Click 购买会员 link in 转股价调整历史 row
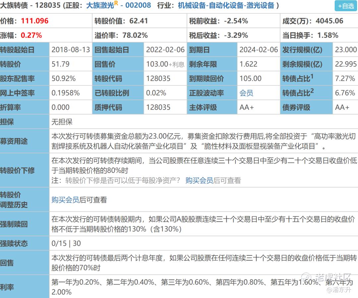 point(65,200)
